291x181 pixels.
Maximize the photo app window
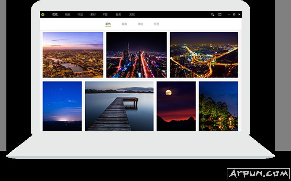(x=234, y=14)
